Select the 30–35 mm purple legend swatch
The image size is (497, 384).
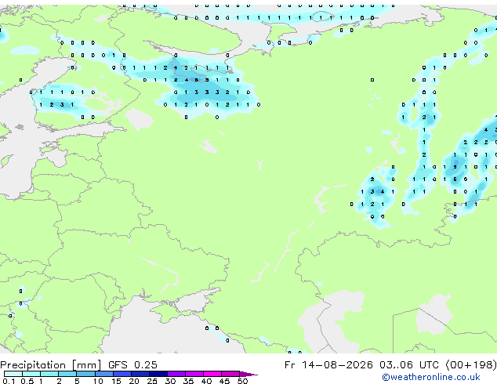(x=176, y=374)
